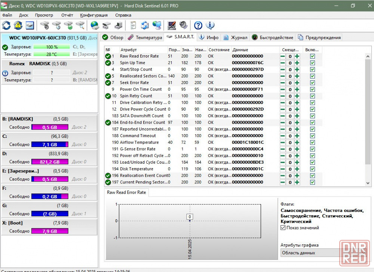374x272 pixels.
Task: Click the C: free space bar 7,1 GB
Action: click(x=50, y=144)
